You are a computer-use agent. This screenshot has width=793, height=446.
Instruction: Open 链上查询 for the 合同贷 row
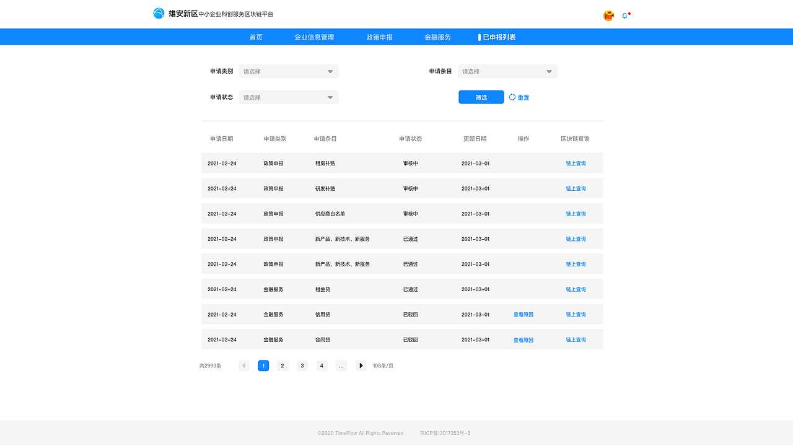point(576,339)
